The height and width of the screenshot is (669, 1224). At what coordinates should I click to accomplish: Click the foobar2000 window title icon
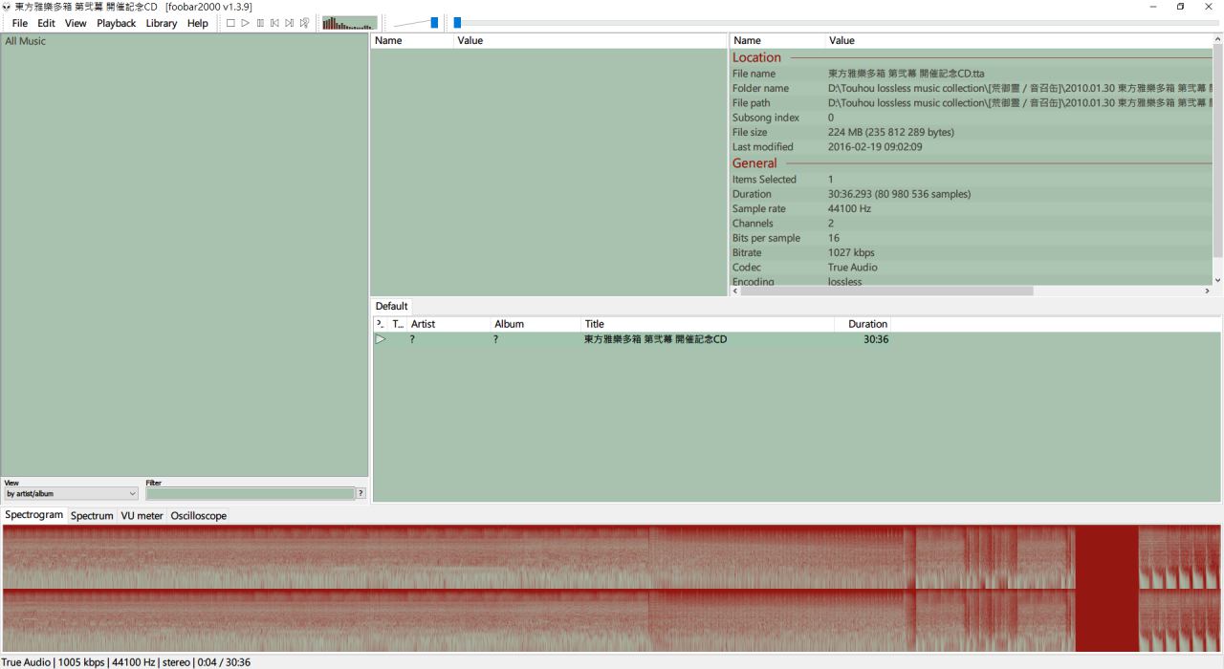8,7
